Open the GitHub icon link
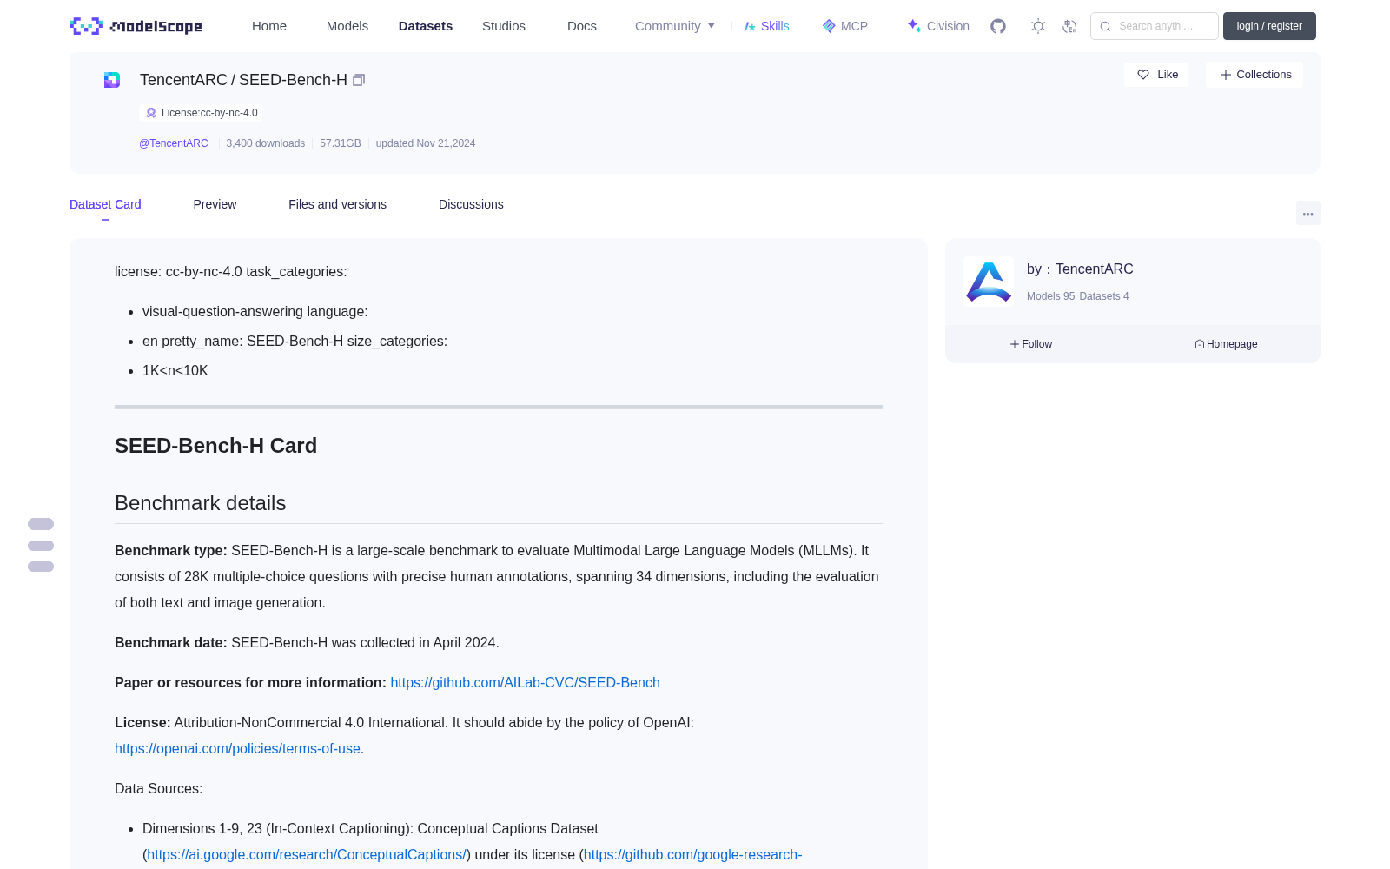This screenshot has width=1390, height=869. click(998, 26)
